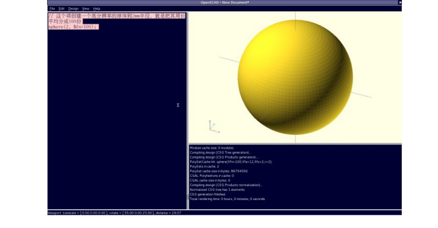Click 'Compiling design (CSG Products normalization)...' line
The height and width of the screenshot is (228, 438).
pos(226,185)
